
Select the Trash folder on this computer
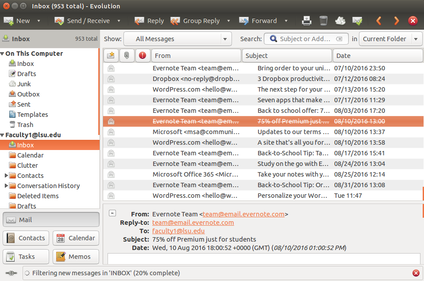point(25,125)
